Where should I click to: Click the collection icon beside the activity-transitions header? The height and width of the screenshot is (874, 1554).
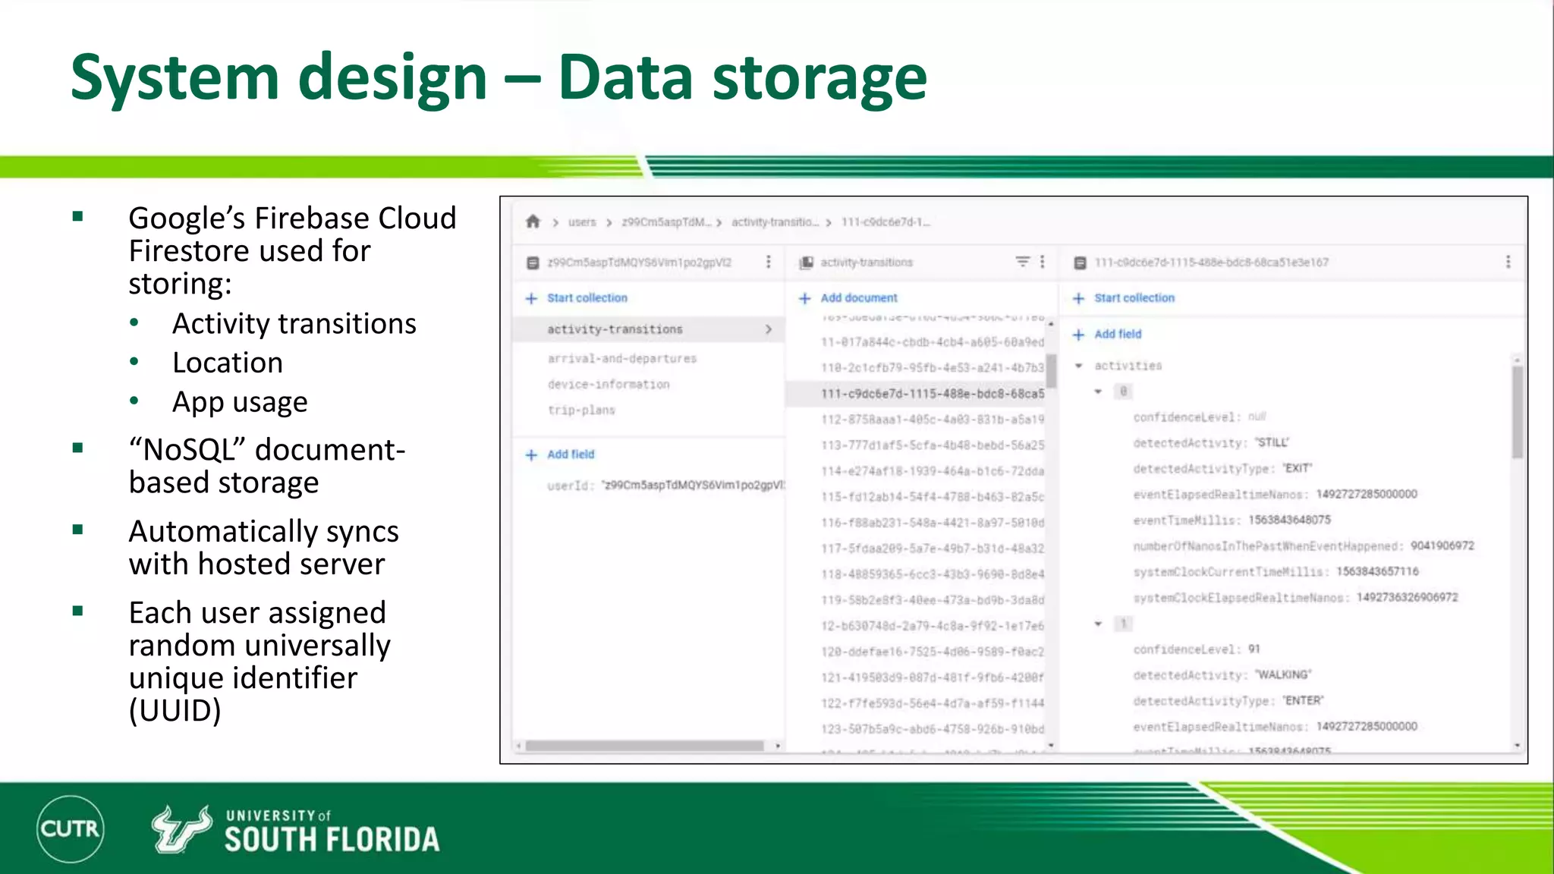click(x=806, y=263)
